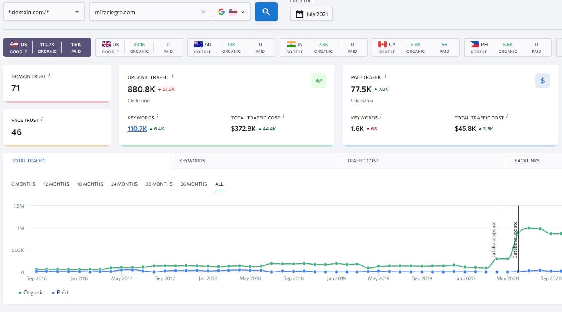Click the US flag in search bar
This screenshot has width=562, height=312.
(x=233, y=12)
